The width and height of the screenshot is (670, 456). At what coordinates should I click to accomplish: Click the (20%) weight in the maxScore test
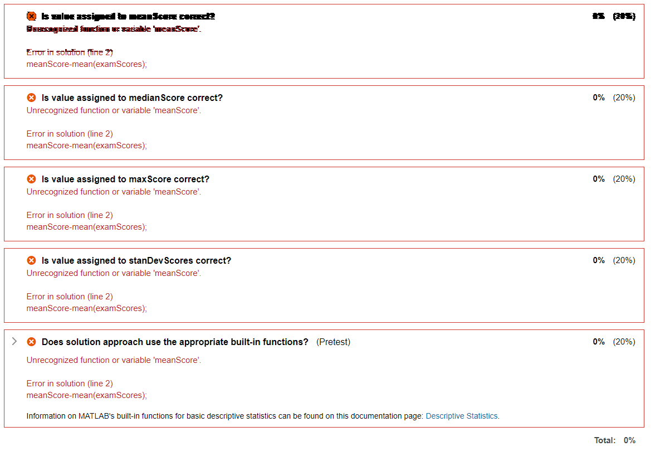coord(624,179)
